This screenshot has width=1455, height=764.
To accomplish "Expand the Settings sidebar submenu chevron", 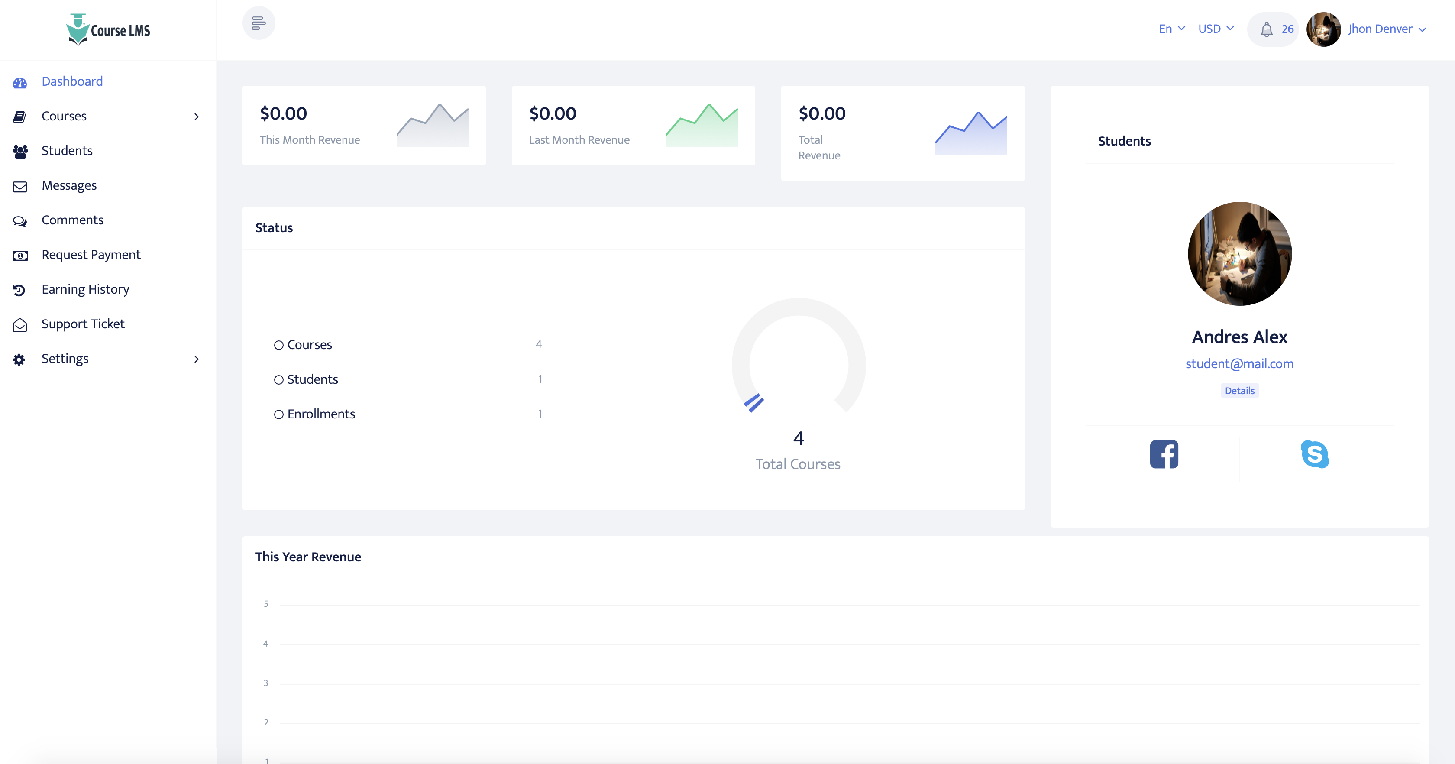I will [196, 359].
